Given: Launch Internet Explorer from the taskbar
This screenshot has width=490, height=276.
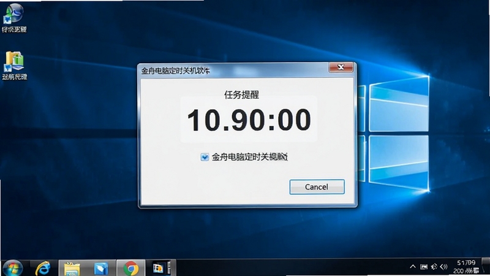Looking at the screenshot, I should point(43,269).
